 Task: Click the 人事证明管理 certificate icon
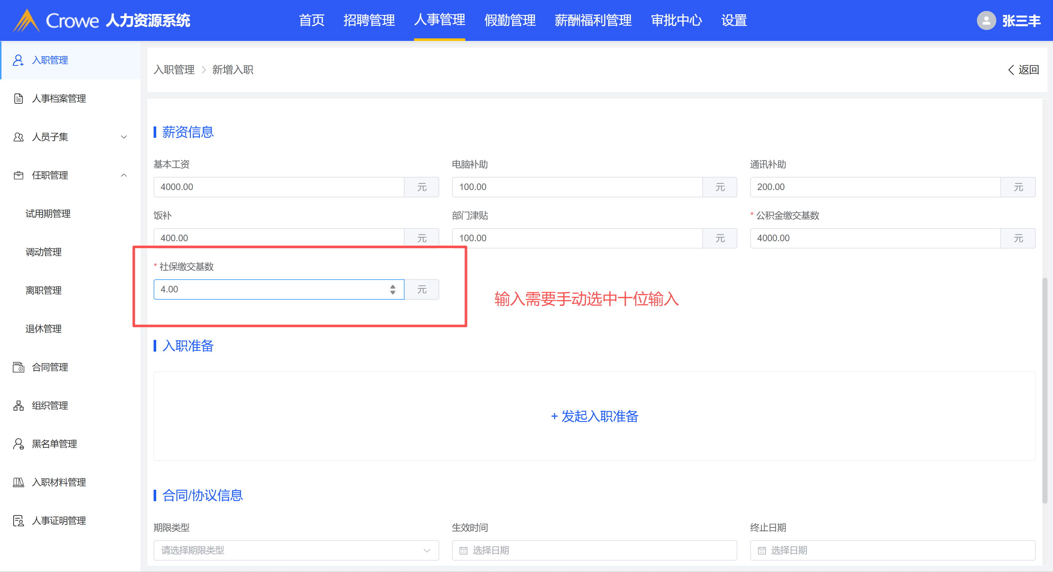[x=18, y=521]
